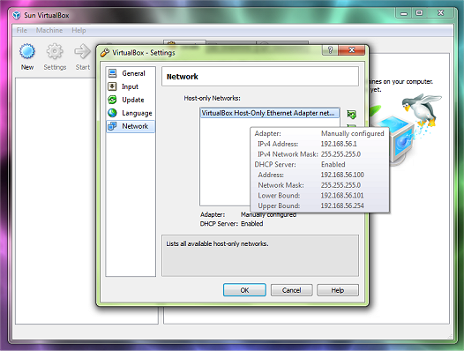The image size is (464, 351).
Task: Click the Network heading in settings pane
Action: pyautogui.click(x=183, y=77)
